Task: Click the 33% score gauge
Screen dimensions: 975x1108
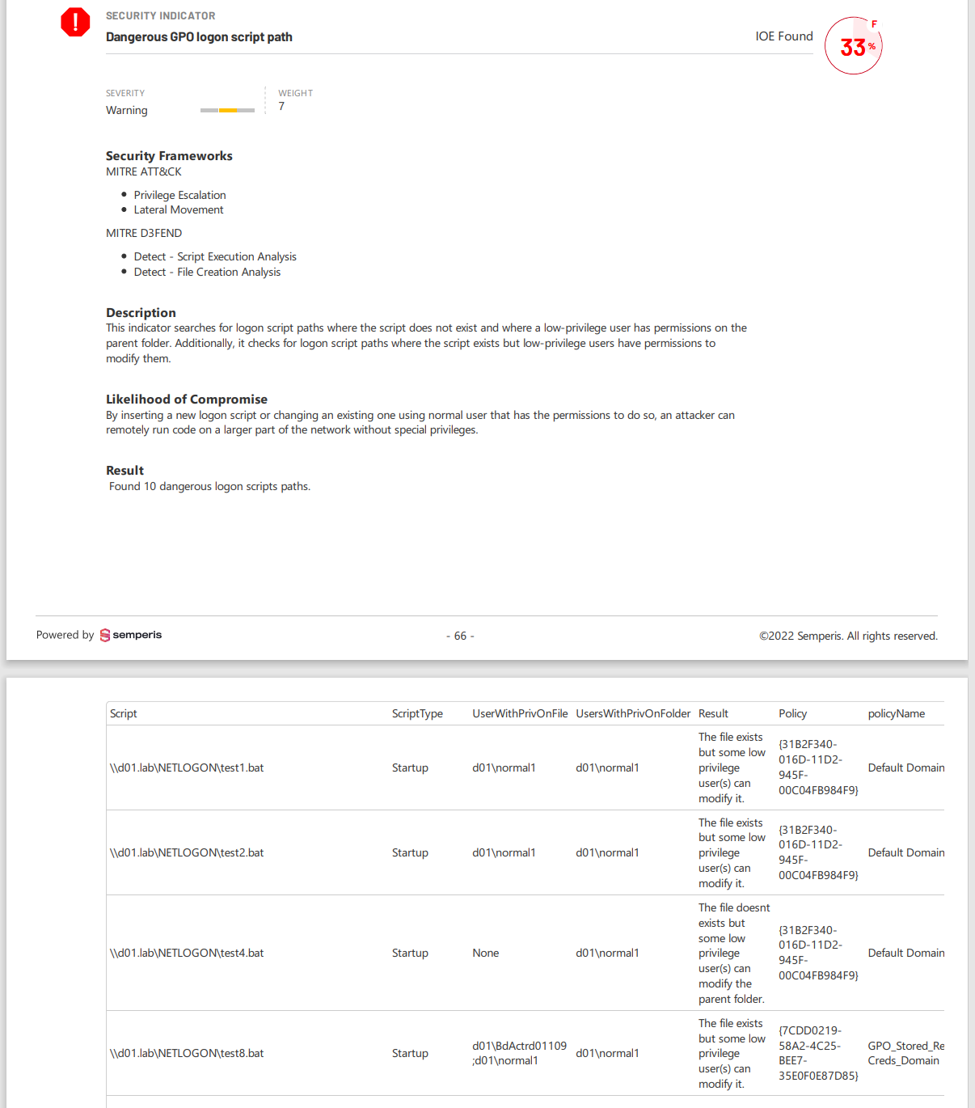Action: pos(853,46)
